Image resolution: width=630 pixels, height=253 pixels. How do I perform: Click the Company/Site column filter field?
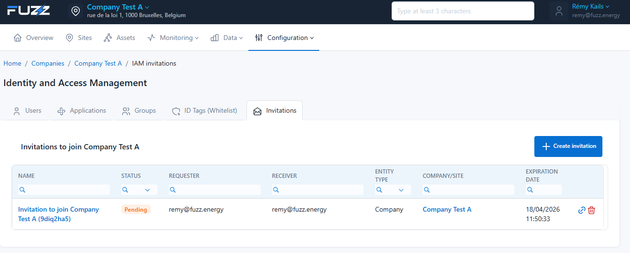(x=468, y=190)
